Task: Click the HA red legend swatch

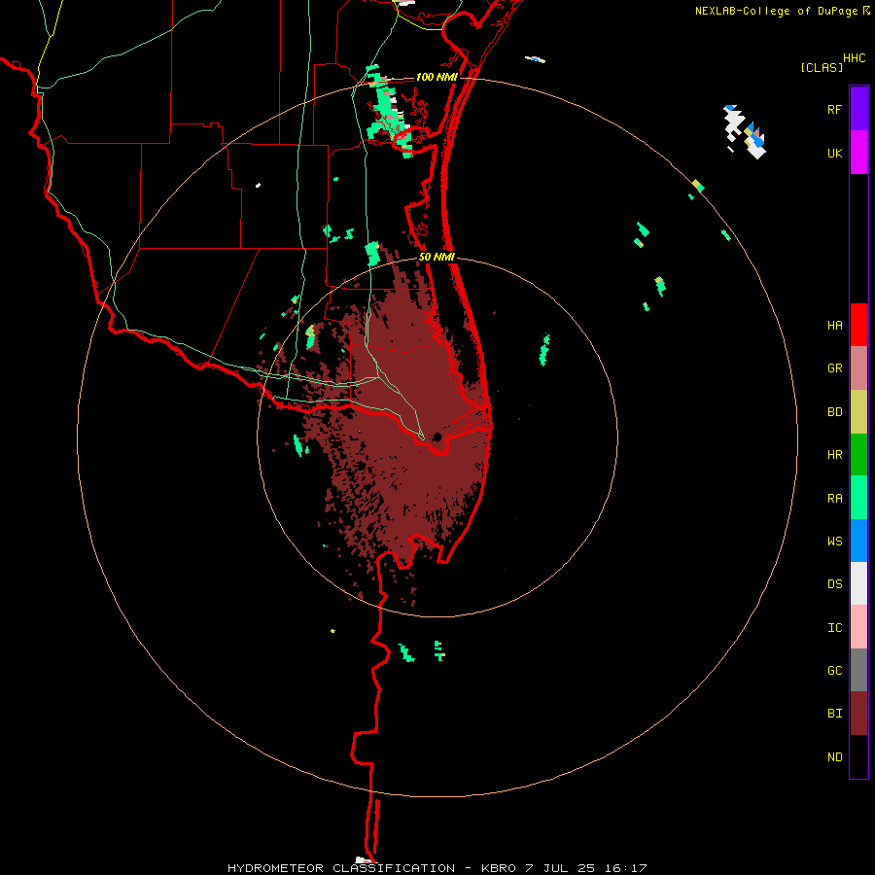Action: pyautogui.click(x=858, y=325)
